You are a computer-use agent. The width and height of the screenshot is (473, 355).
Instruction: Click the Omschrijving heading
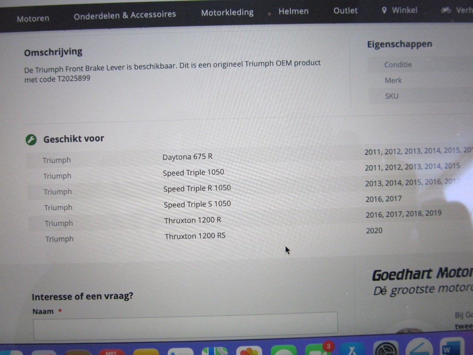tap(53, 52)
